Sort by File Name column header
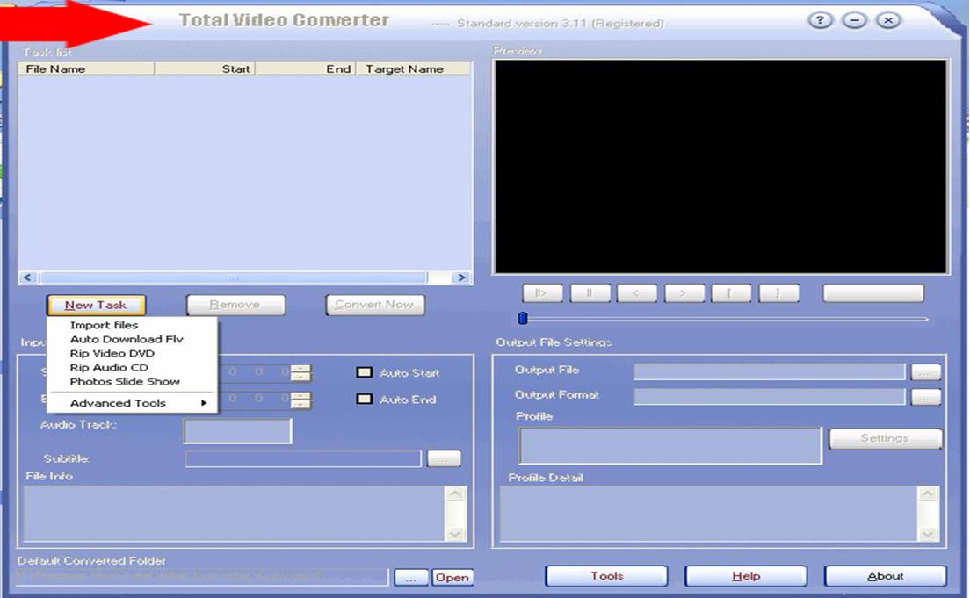The width and height of the screenshot is (970, 598). click(86, 68)
